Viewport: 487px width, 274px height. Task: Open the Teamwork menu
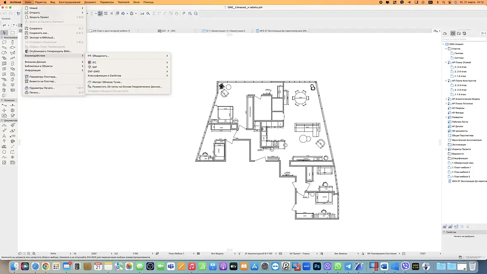point(123,2)
